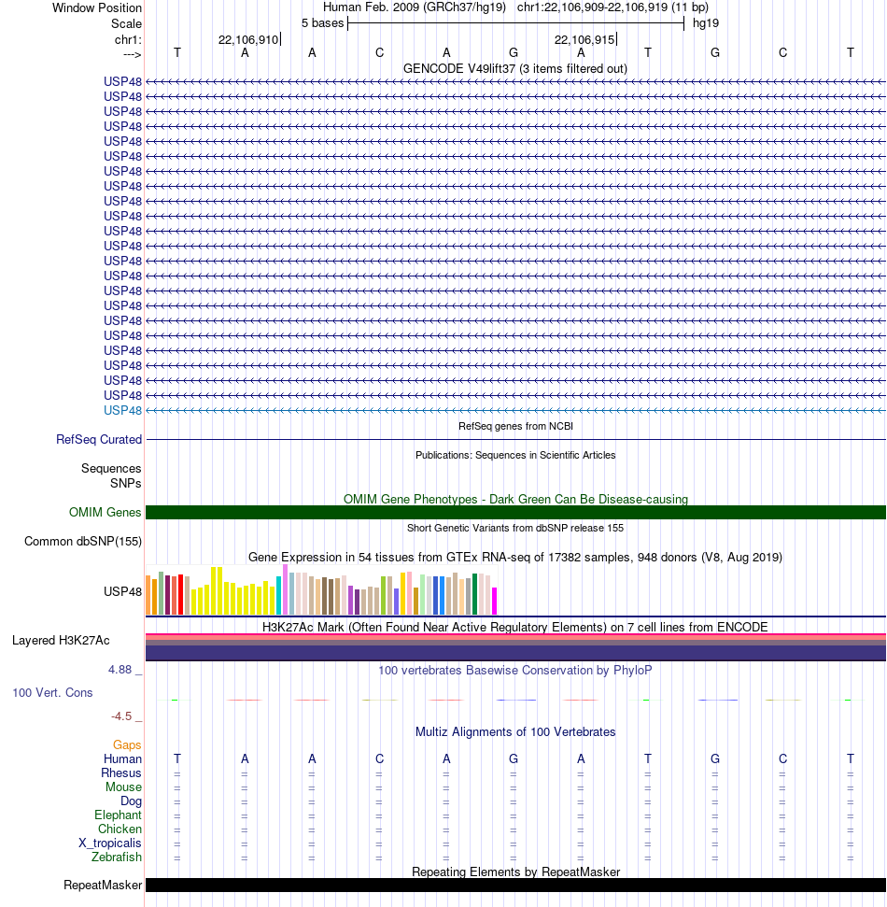Screen dimensions: 887x907
Task: Click the Sequences subtrack label
Action: (x=111, y=469)
